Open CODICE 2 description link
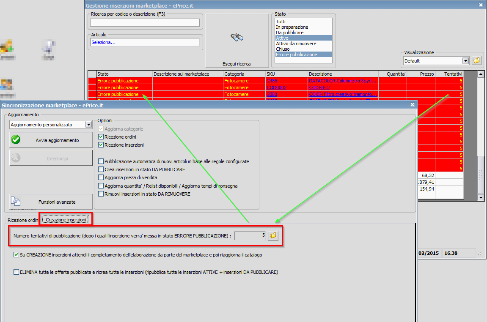Viewport: 487px width, 322px height. [x=319, y=87]
